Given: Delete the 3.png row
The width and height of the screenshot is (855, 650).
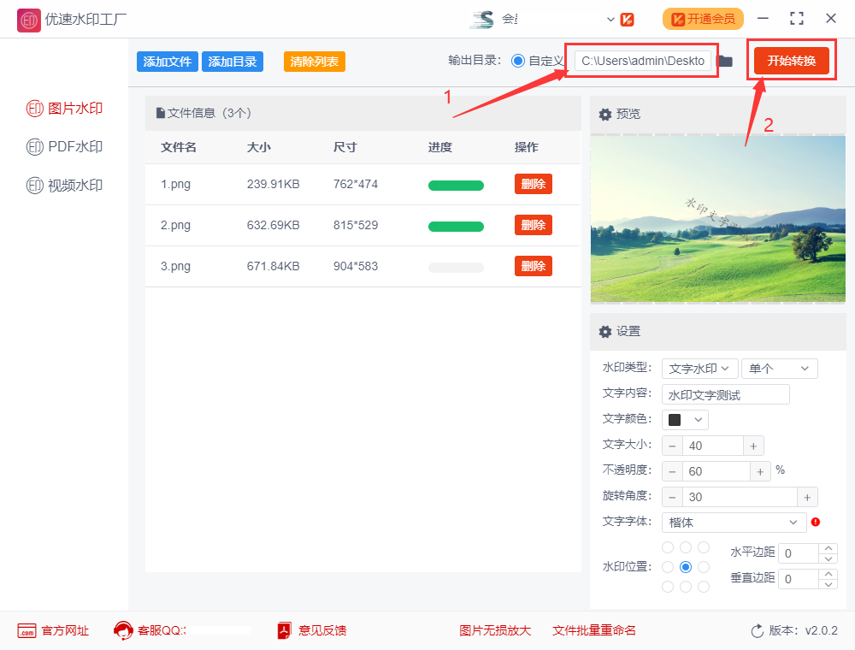Looking at the screenshot, I should (x=534, y=266).
